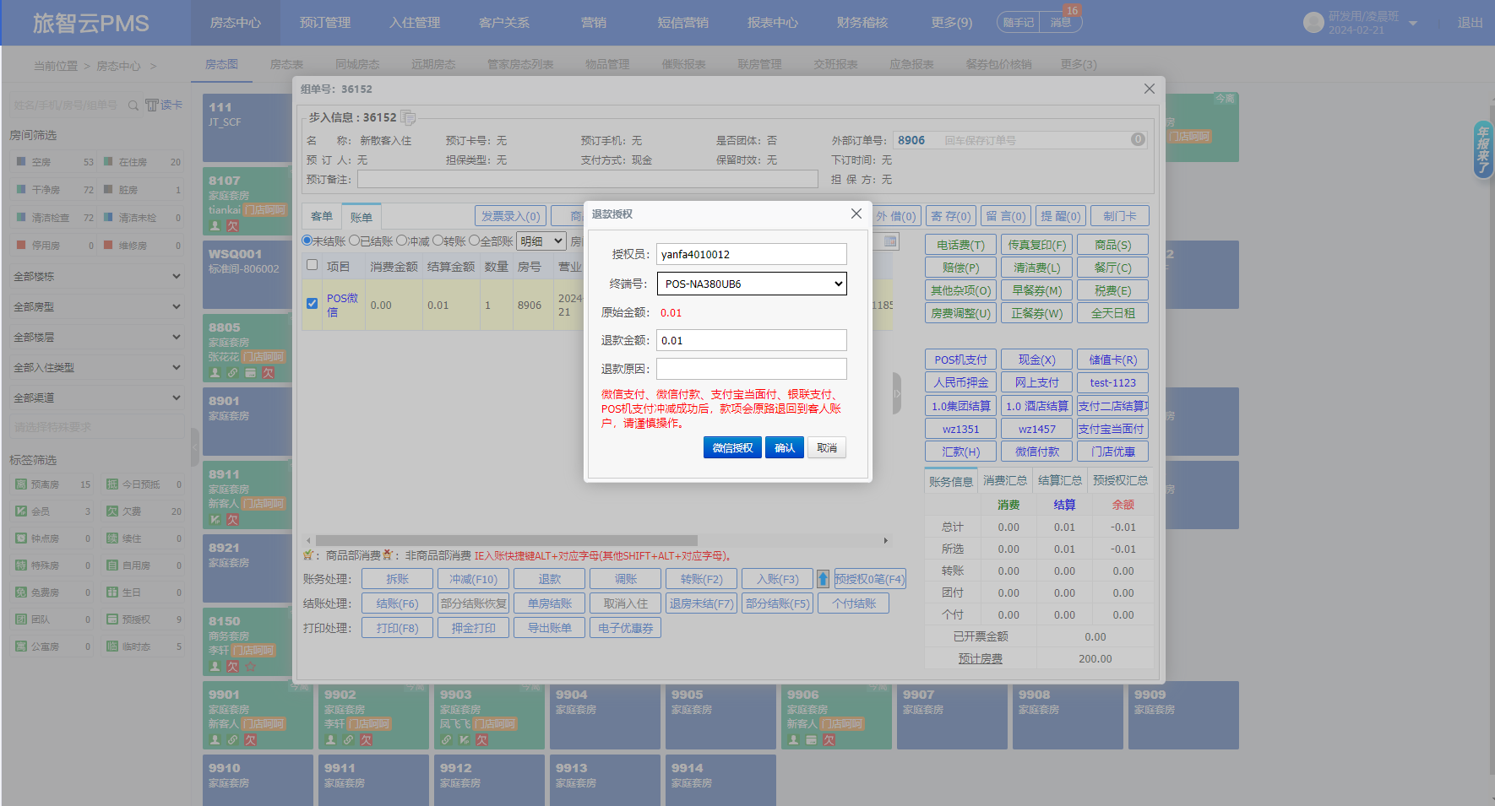The image size is (1495, 806).
Task: Filter by the 生日 tag icon
Action: point(112,592)
